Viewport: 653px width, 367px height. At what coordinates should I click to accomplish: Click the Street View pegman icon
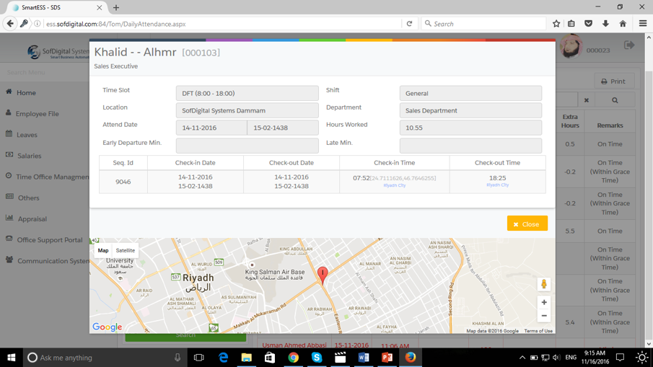[x=544, y=284]
